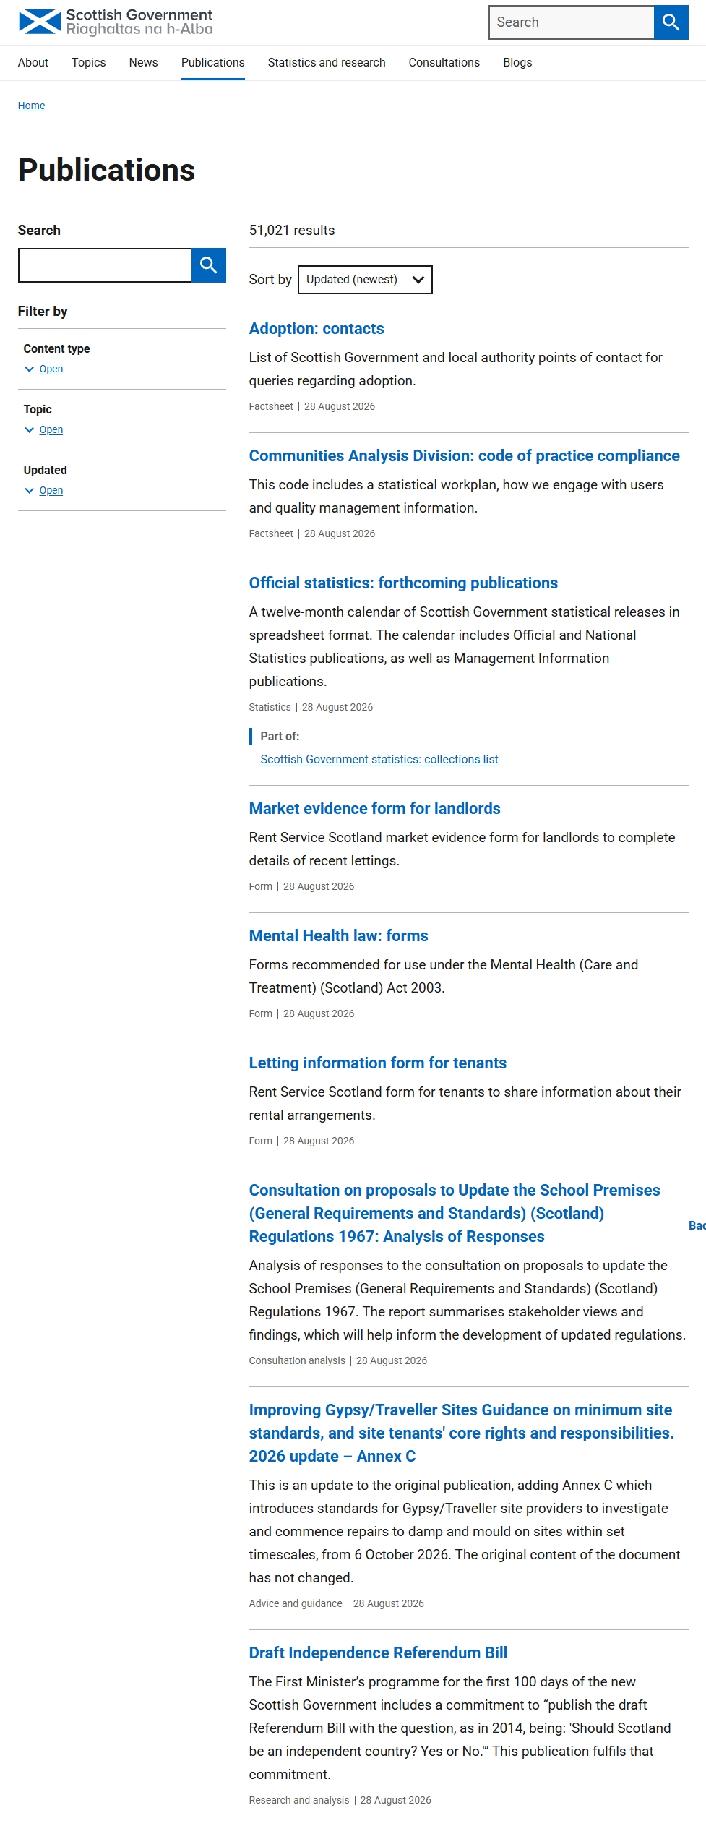Open the Adoption: contacts publication
706x1826 pixels.
click(317, 329)
